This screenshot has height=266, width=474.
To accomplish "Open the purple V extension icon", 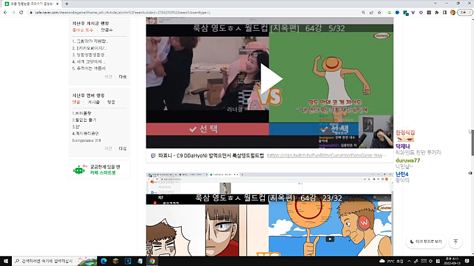I will coord(413,12).
